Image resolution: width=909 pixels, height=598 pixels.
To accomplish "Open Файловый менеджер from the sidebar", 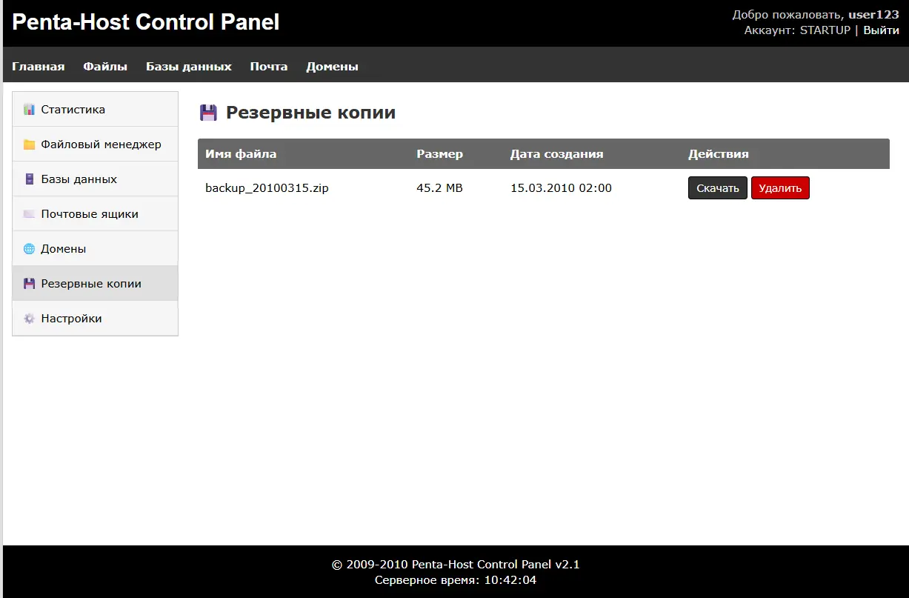I will point(101,144).
